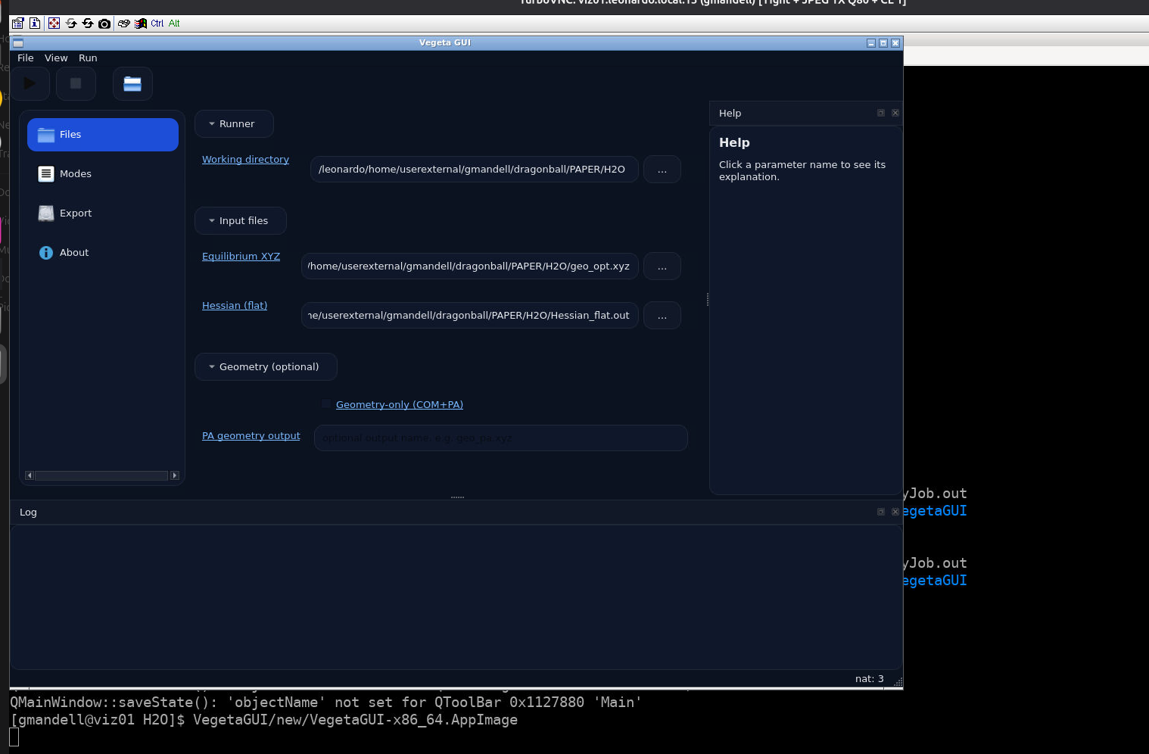Image resolution: width=1149 pixels, height=754 pixels.
Task: Close the Vegeta GUI window
Action: 895,43
